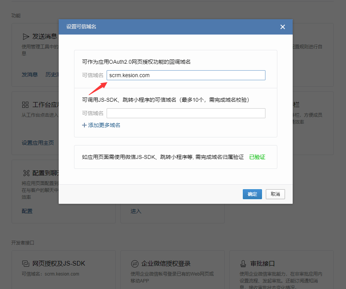Open the 审批接口 card title
The height and width of the screenshot is (289, 346).
pos(262,264)
